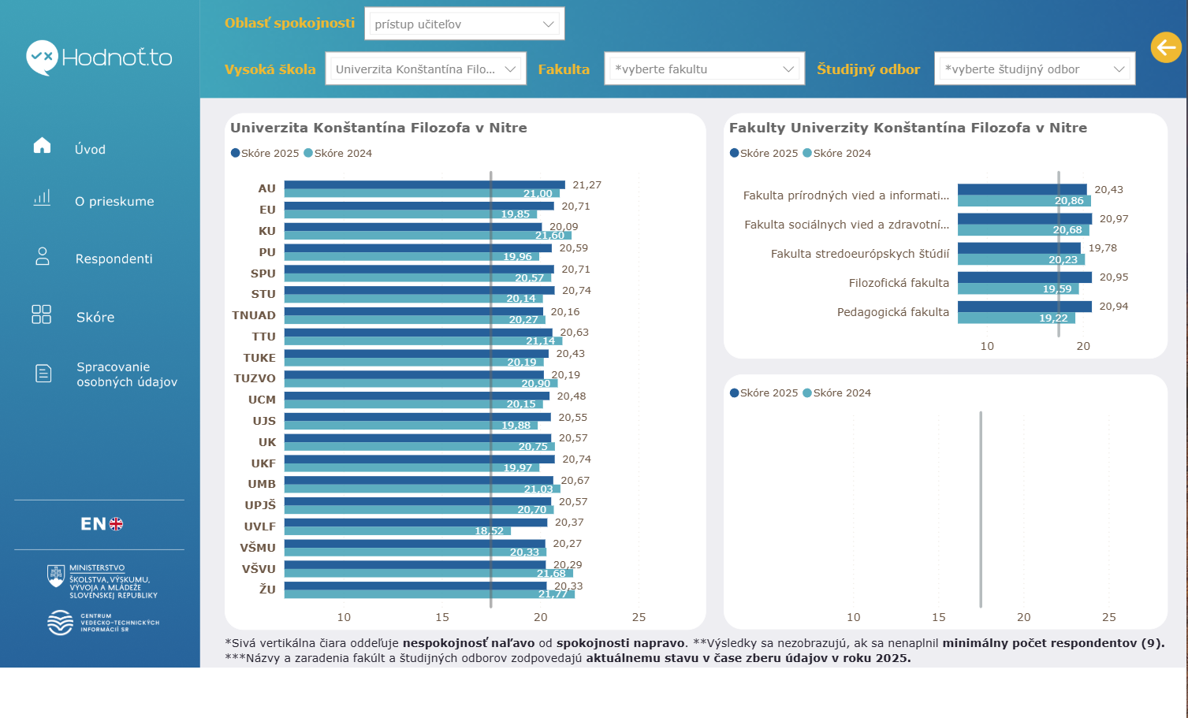Click the bar chart icon beside O prieskume

click(x=42, y=198)
